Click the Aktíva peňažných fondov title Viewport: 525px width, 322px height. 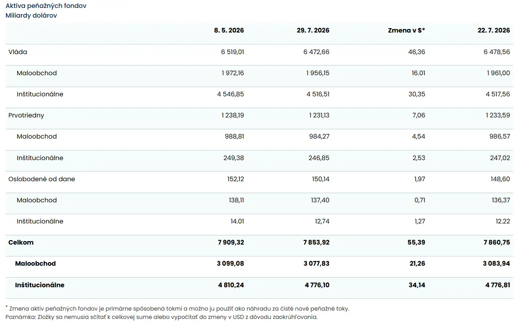[x=46, y=6]
